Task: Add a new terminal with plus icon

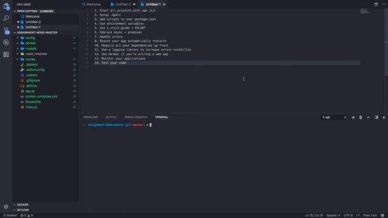Action: [353, 117]
